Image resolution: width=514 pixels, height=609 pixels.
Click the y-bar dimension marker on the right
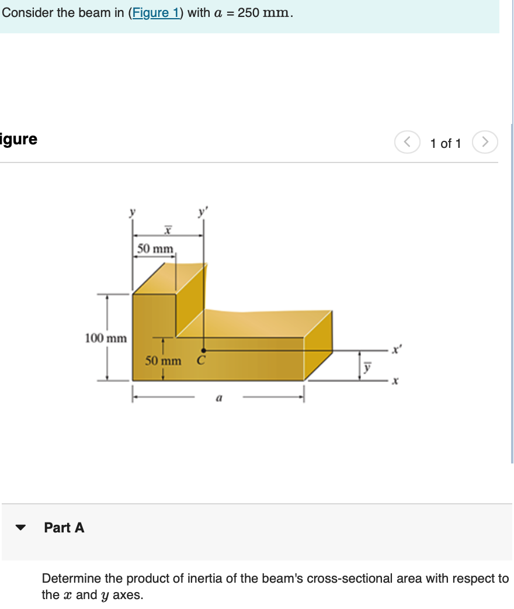tap(367, 367)
